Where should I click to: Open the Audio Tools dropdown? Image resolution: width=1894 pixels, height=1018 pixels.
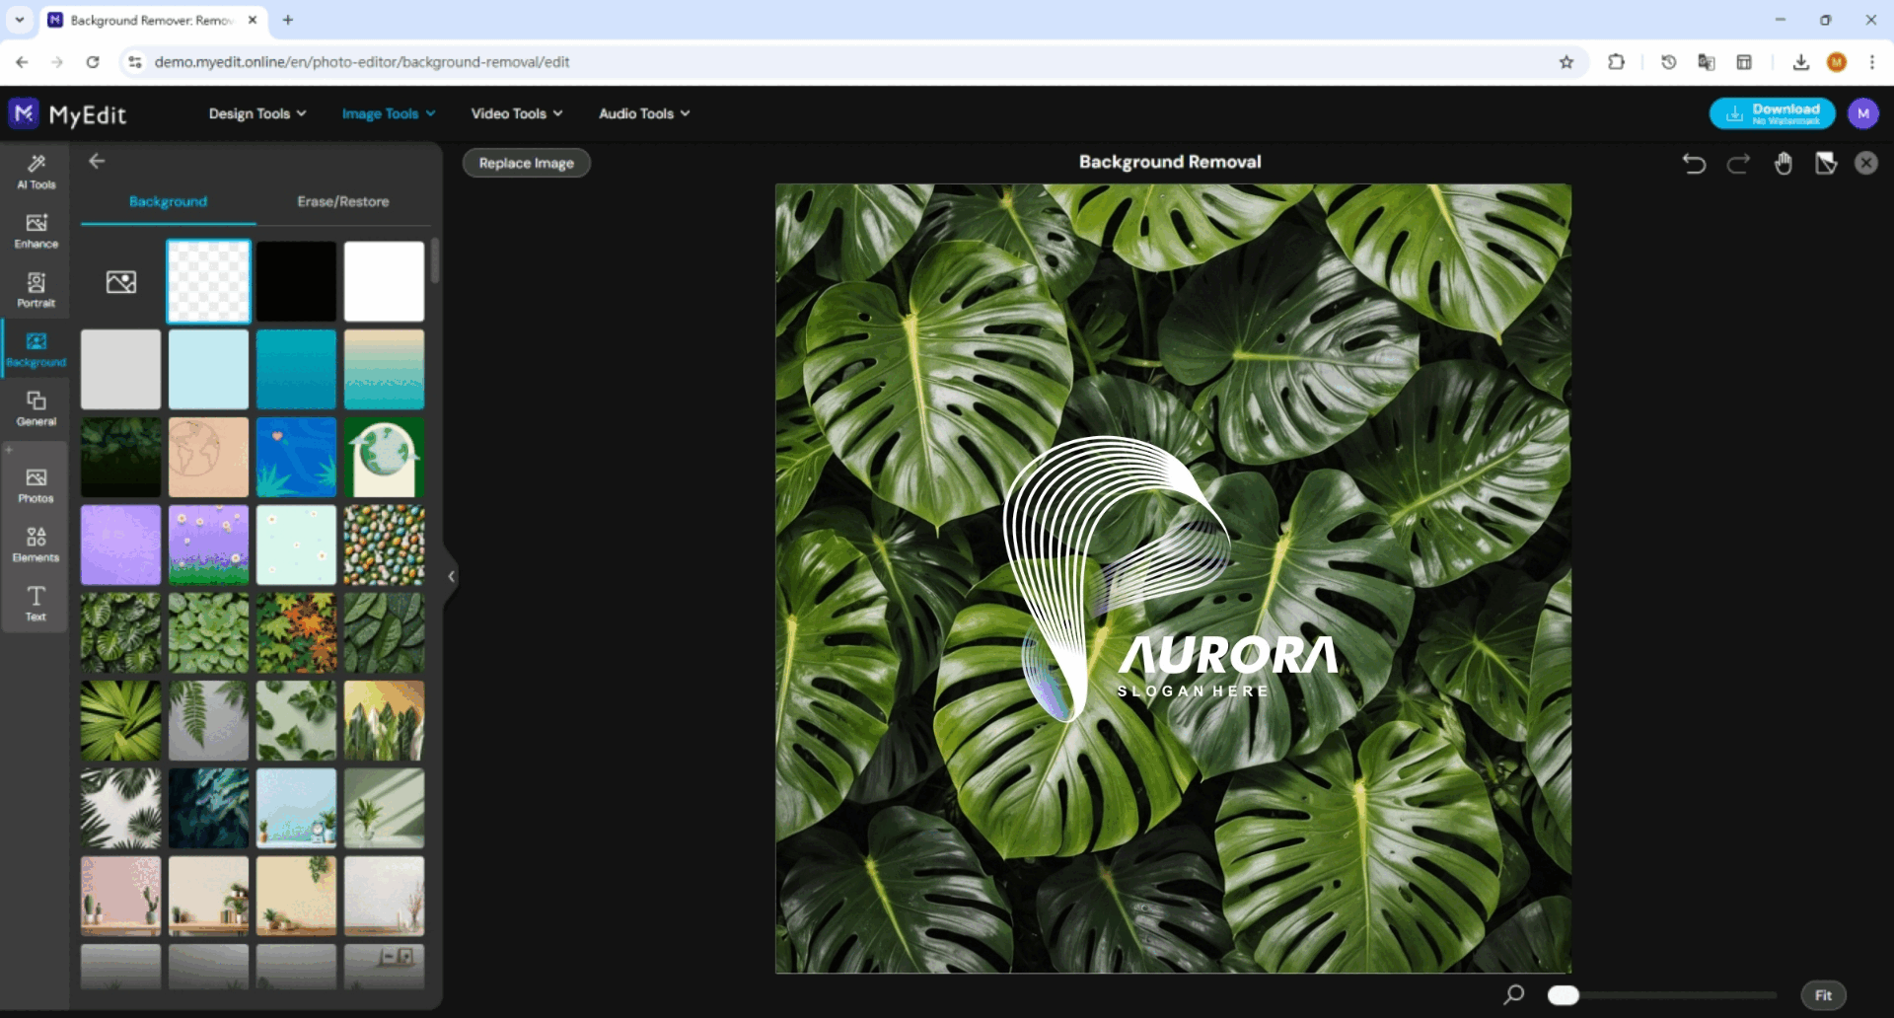click(643, 113)
